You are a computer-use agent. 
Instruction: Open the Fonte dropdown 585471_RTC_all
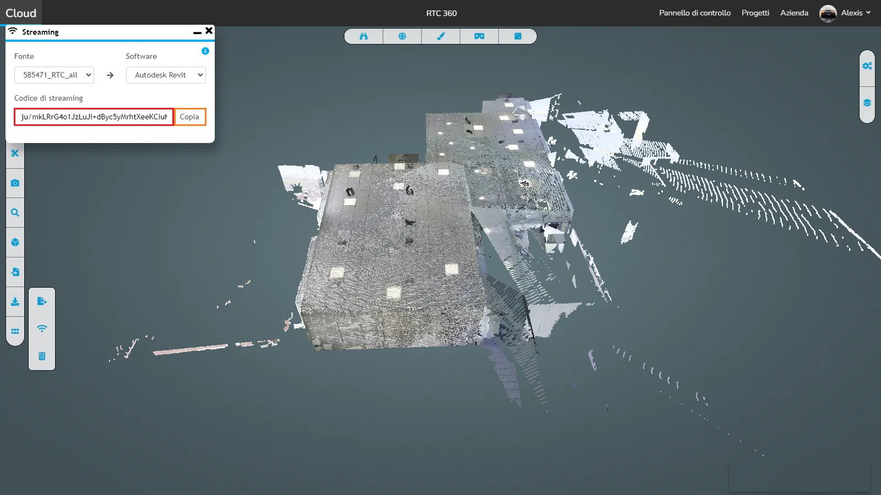click(x=54, y=75)
